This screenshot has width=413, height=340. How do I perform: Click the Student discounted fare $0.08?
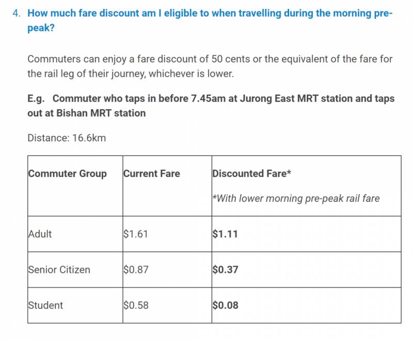coord(225,305)
